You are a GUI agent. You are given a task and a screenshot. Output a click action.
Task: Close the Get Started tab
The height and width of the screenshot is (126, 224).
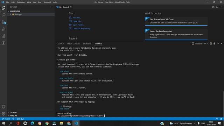(x=71, y=7)
